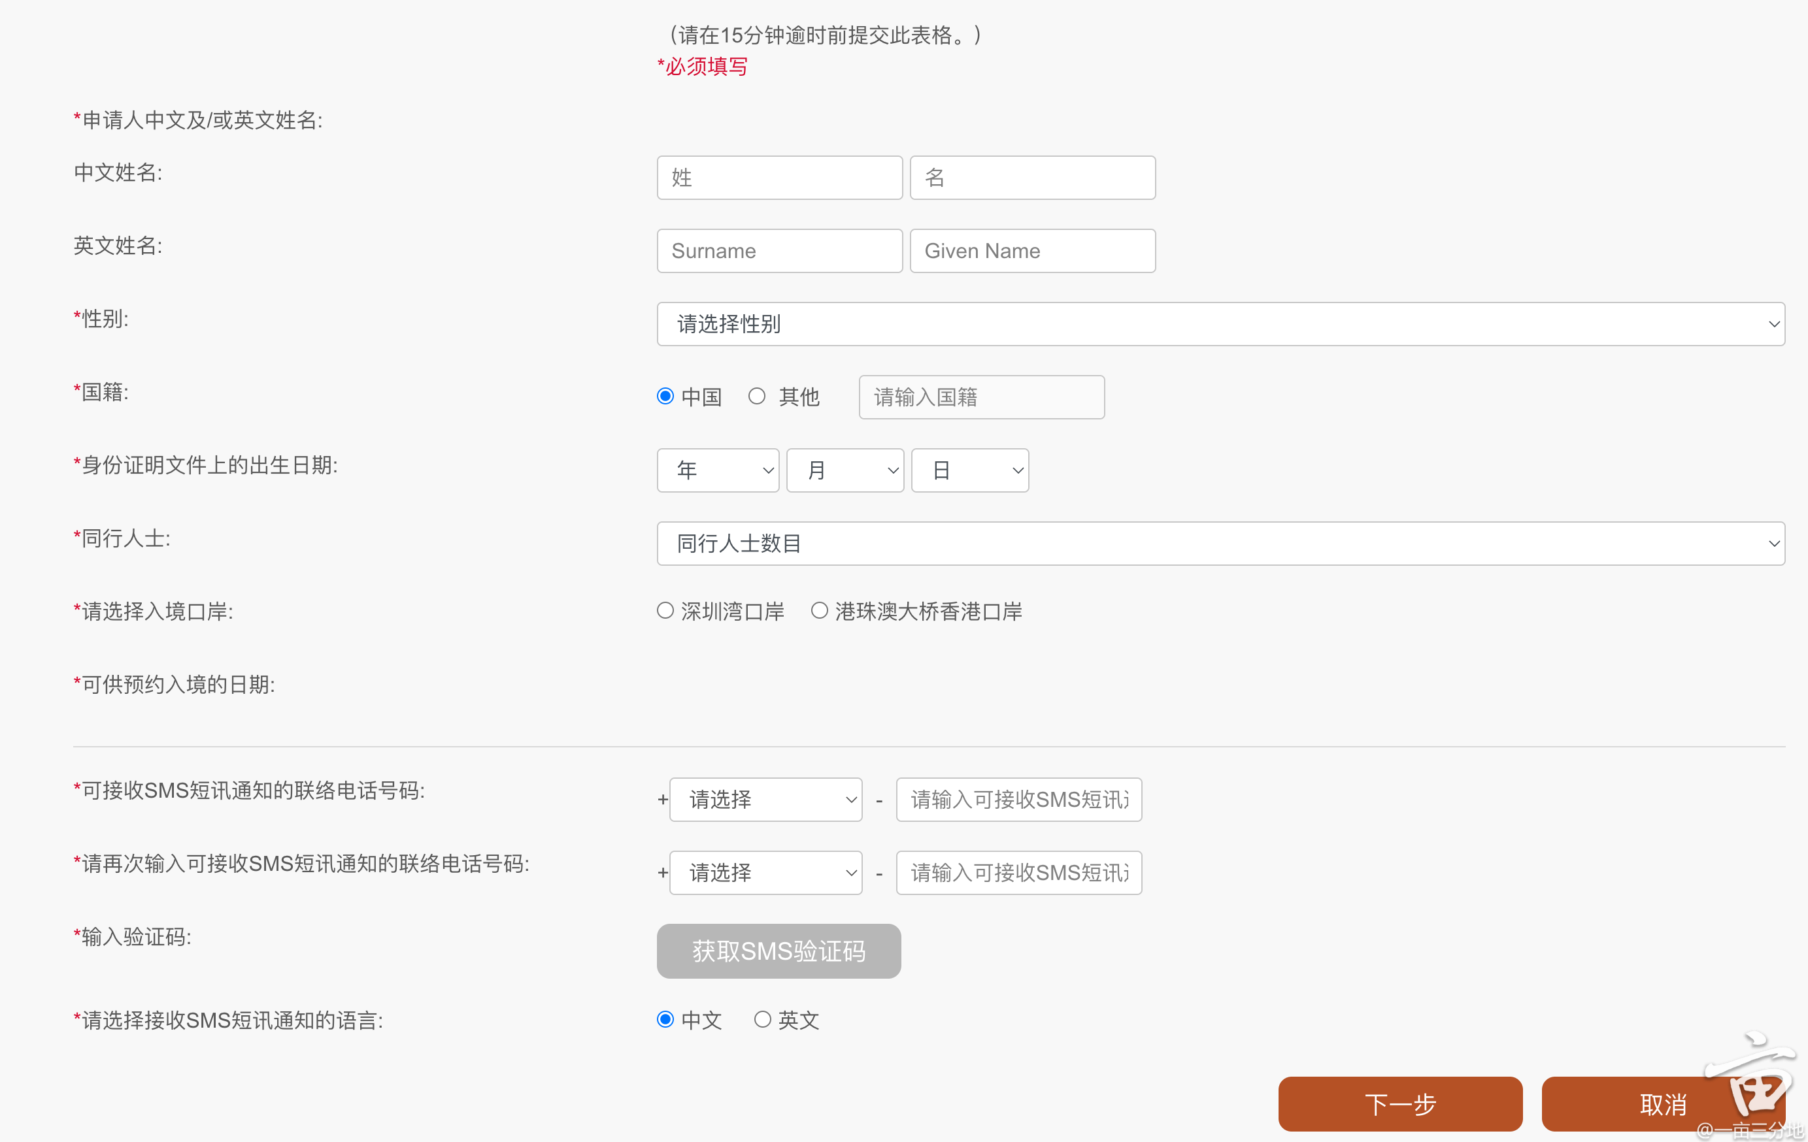
Task: Focus the Chinese surname 姓 field
Action: (x=779, y=178)
